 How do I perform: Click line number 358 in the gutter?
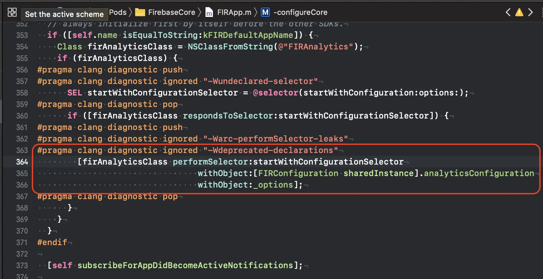click(22, 93)
